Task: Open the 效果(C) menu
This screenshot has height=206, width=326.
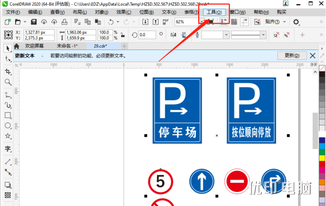Action: pyautogui.click(x=124, y=12)
